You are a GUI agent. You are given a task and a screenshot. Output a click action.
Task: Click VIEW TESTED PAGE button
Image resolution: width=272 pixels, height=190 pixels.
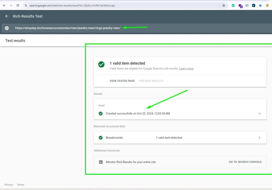pyautogui.click(x=122, y=81)
